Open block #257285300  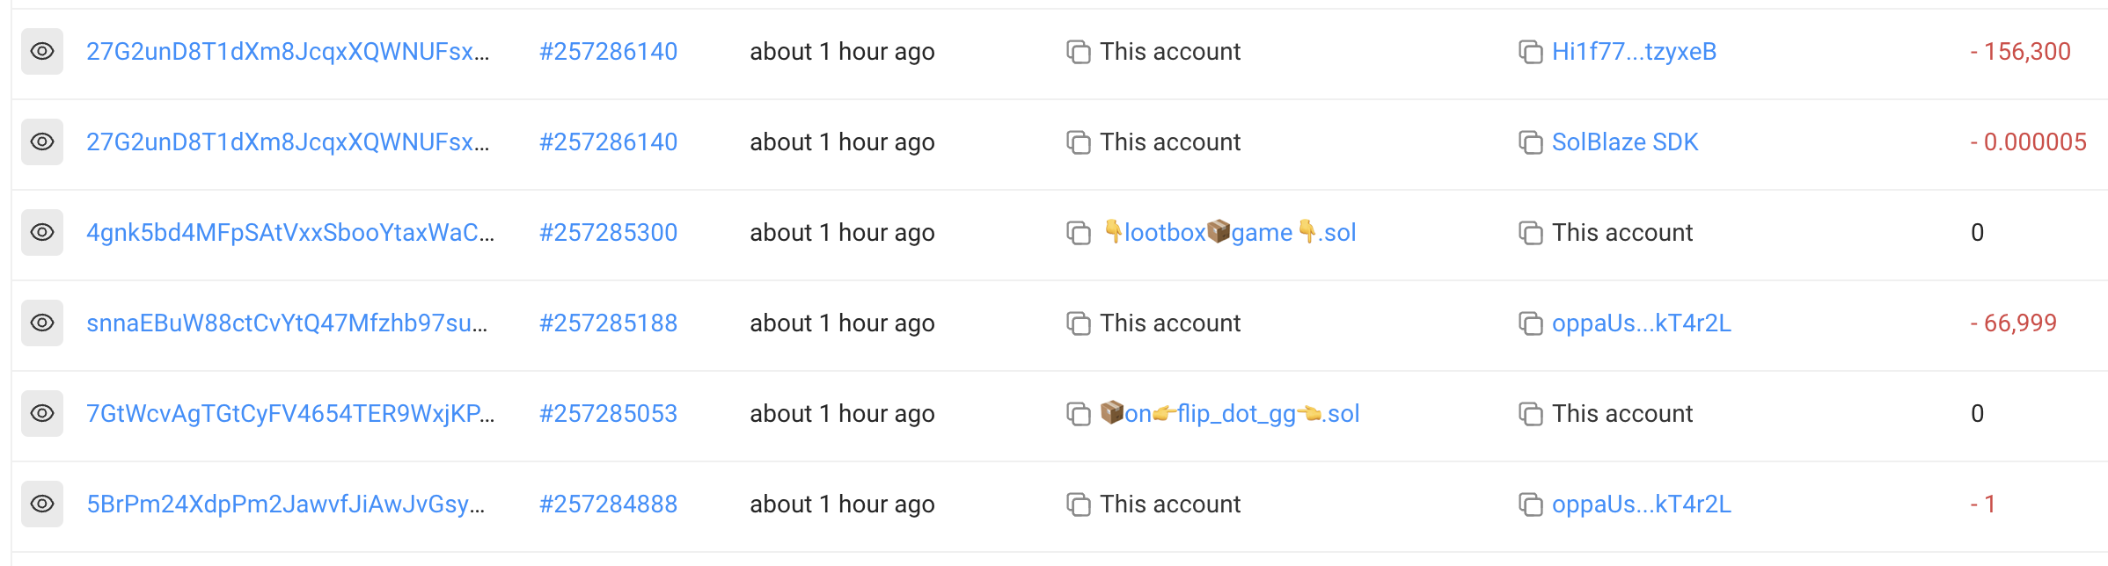(608, 233)
